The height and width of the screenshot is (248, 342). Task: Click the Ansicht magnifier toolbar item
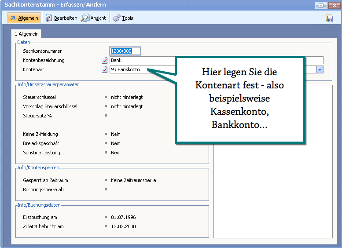93,18
